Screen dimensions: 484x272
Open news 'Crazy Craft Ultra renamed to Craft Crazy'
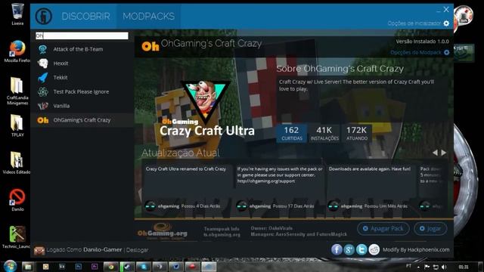186,169
